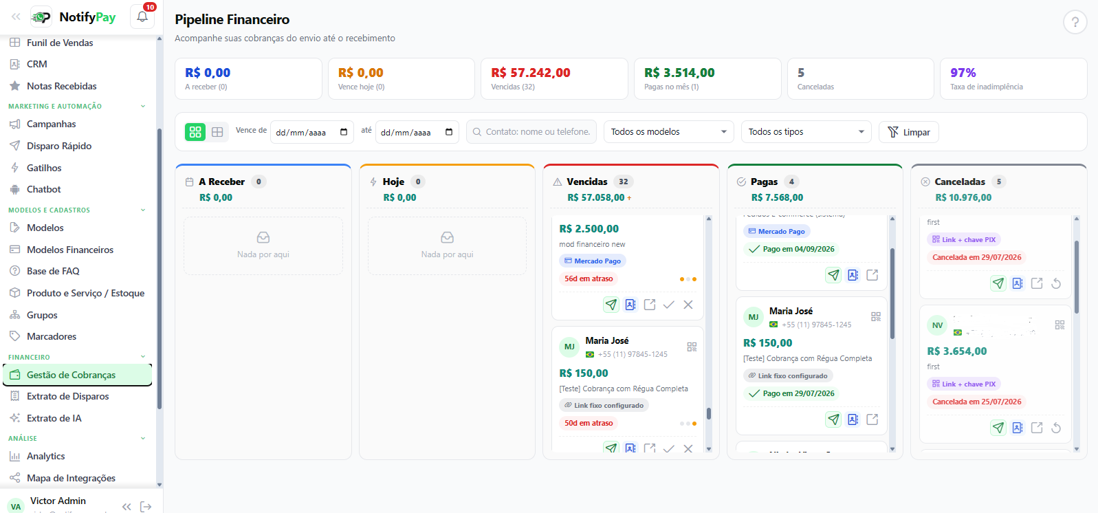Click Link fixo configurado on Maria José paid card
Image resolution: width=1098 pixels, height=513 pixels.
pyautogui.click(x=788, y=375)
